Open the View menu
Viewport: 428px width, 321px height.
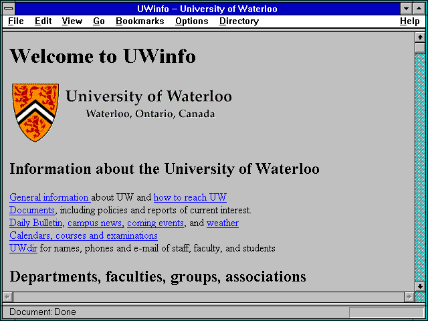pos(72,21)
